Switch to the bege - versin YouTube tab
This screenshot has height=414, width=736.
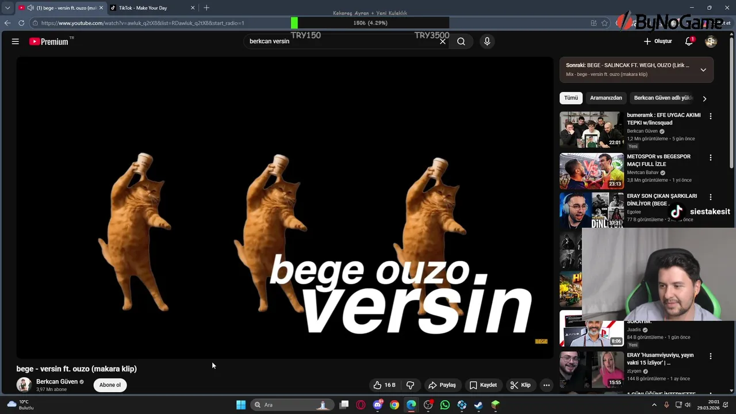click(60, 8)
